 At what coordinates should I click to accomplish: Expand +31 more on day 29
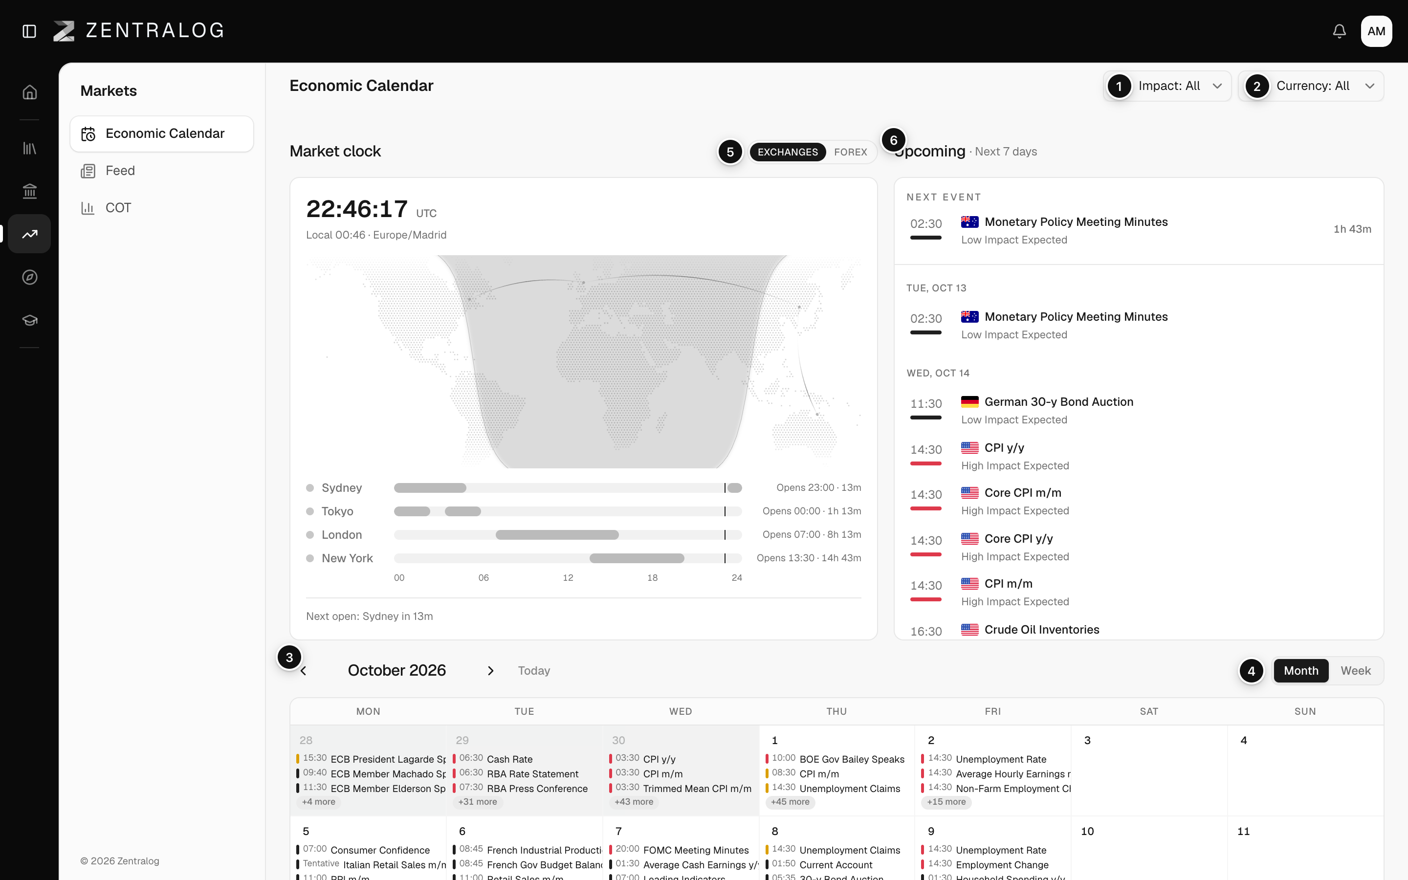477,801
